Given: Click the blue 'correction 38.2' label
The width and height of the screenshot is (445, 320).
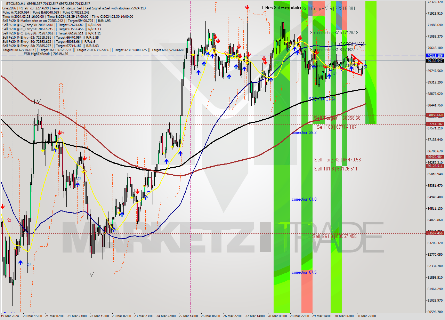Looking at the screenshot, I should [304, 133].
